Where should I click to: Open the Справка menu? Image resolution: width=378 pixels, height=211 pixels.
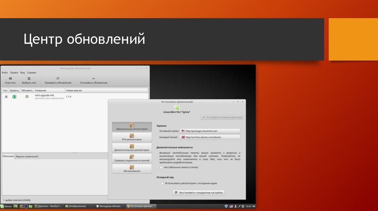click(x=32, y=72)
